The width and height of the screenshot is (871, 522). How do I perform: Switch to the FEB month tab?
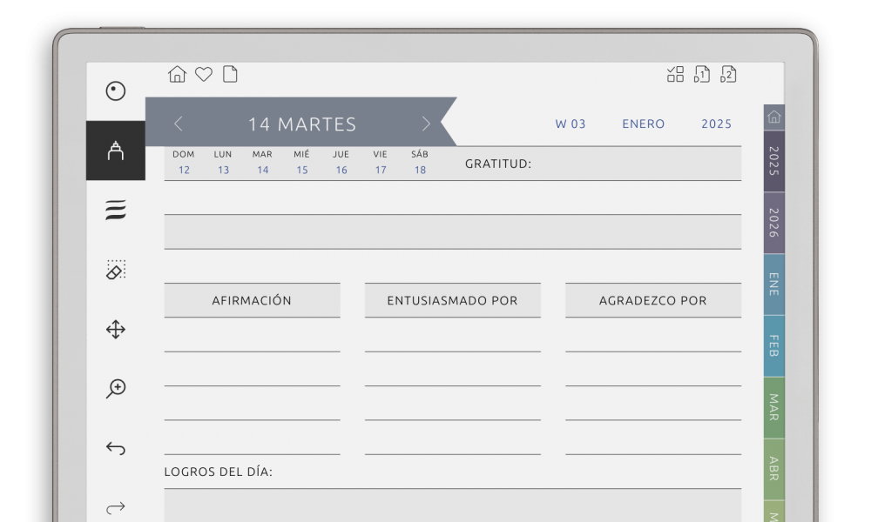pos(773,346)
